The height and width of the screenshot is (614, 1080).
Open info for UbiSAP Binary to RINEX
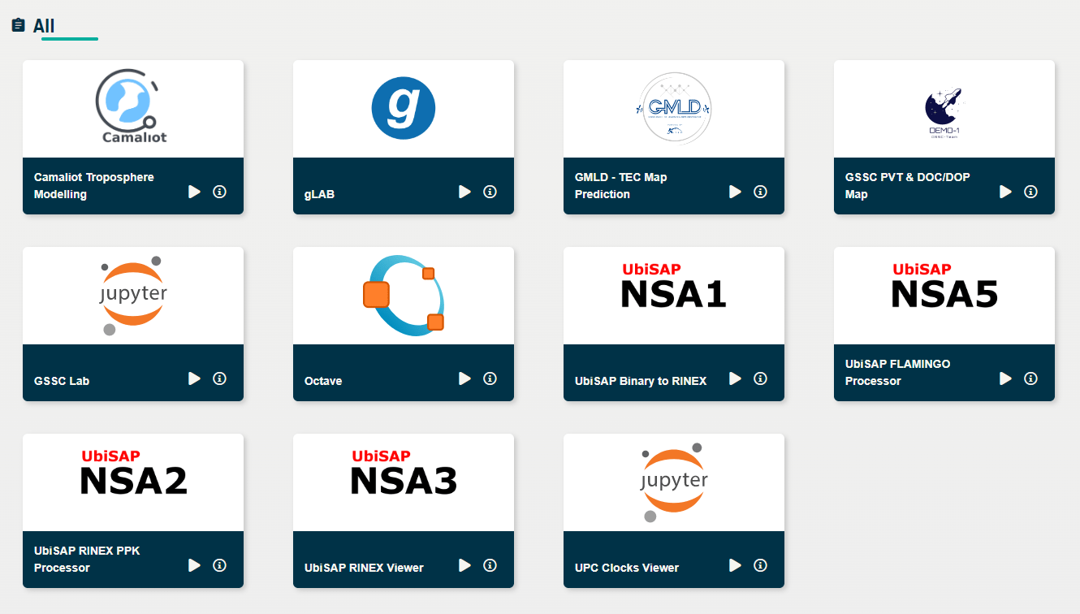pos(760,378)
